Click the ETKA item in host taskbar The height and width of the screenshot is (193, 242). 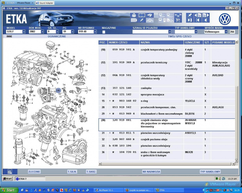pyautogui.click(x=169, y=190)
